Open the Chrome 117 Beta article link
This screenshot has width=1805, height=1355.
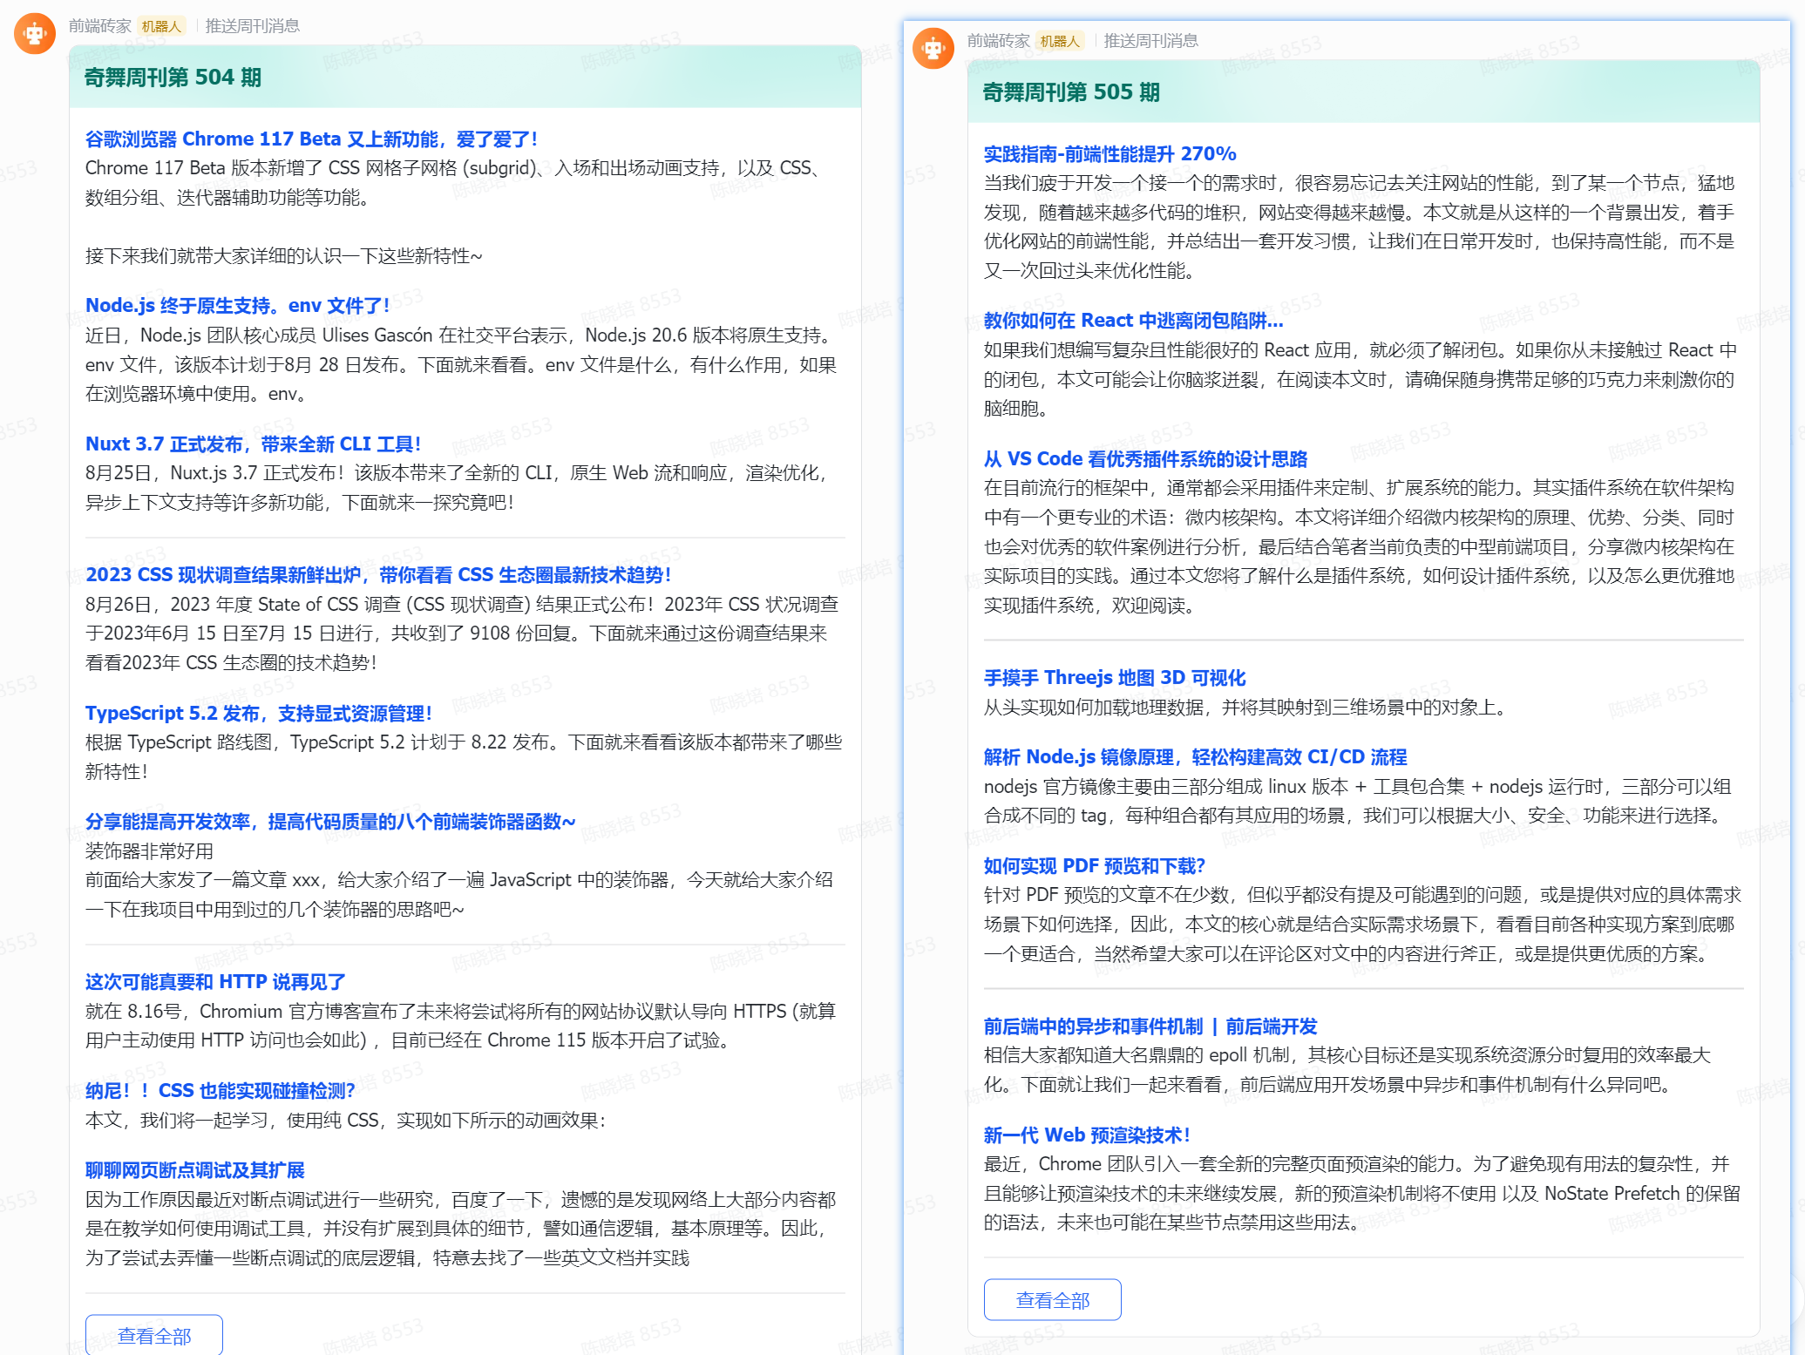311,139
